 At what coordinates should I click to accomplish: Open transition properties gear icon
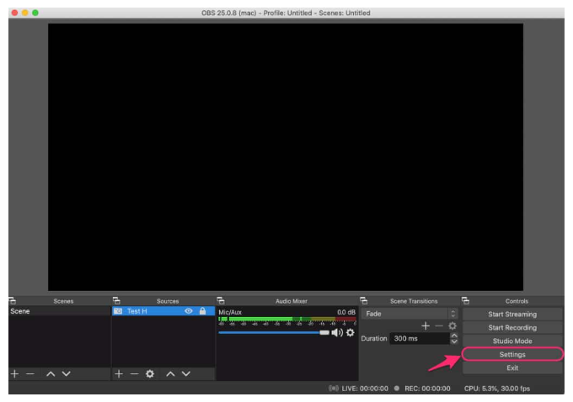453,325
